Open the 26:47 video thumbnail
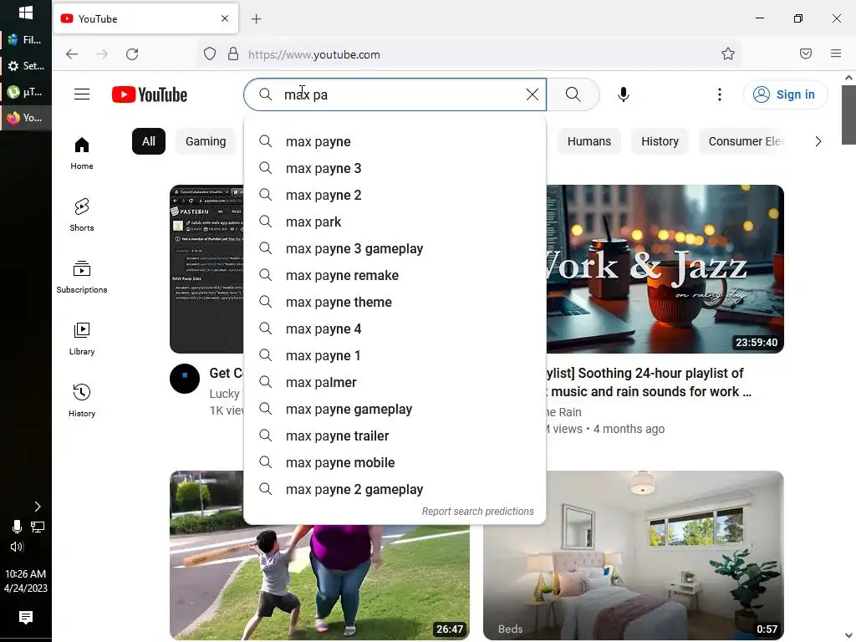The width and height of the screenshot is (856, 642). click(319, 583)
